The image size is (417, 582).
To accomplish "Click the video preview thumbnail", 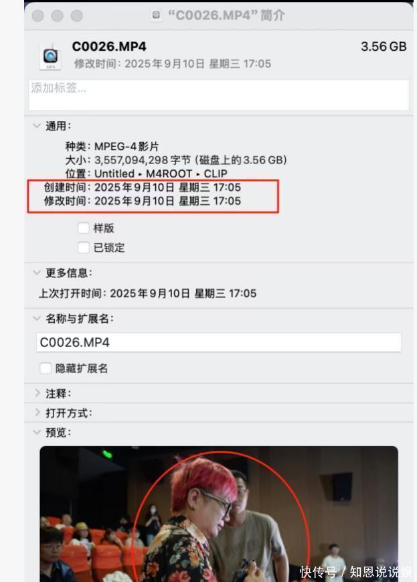I will point(219,514).
